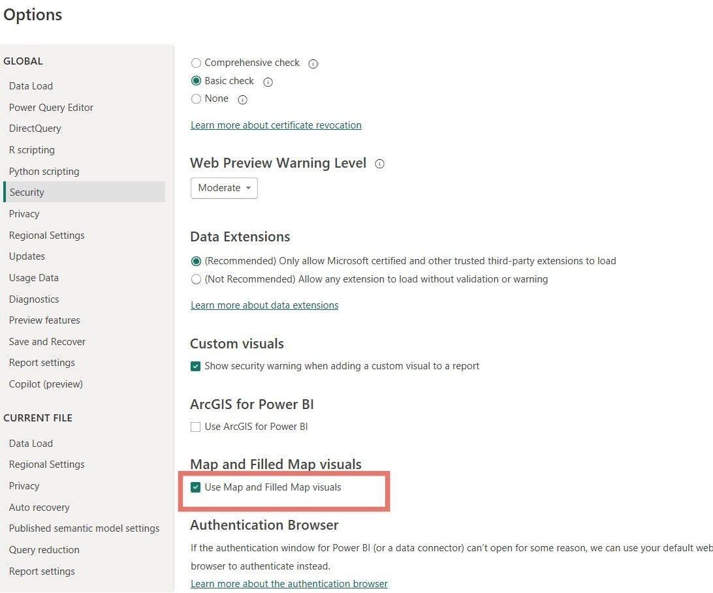Click the Data Extensions heading

[240, 237]
